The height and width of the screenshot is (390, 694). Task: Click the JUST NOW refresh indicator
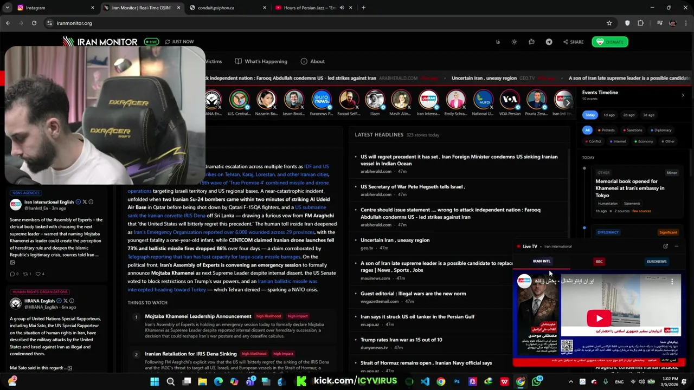coord(179,42)
